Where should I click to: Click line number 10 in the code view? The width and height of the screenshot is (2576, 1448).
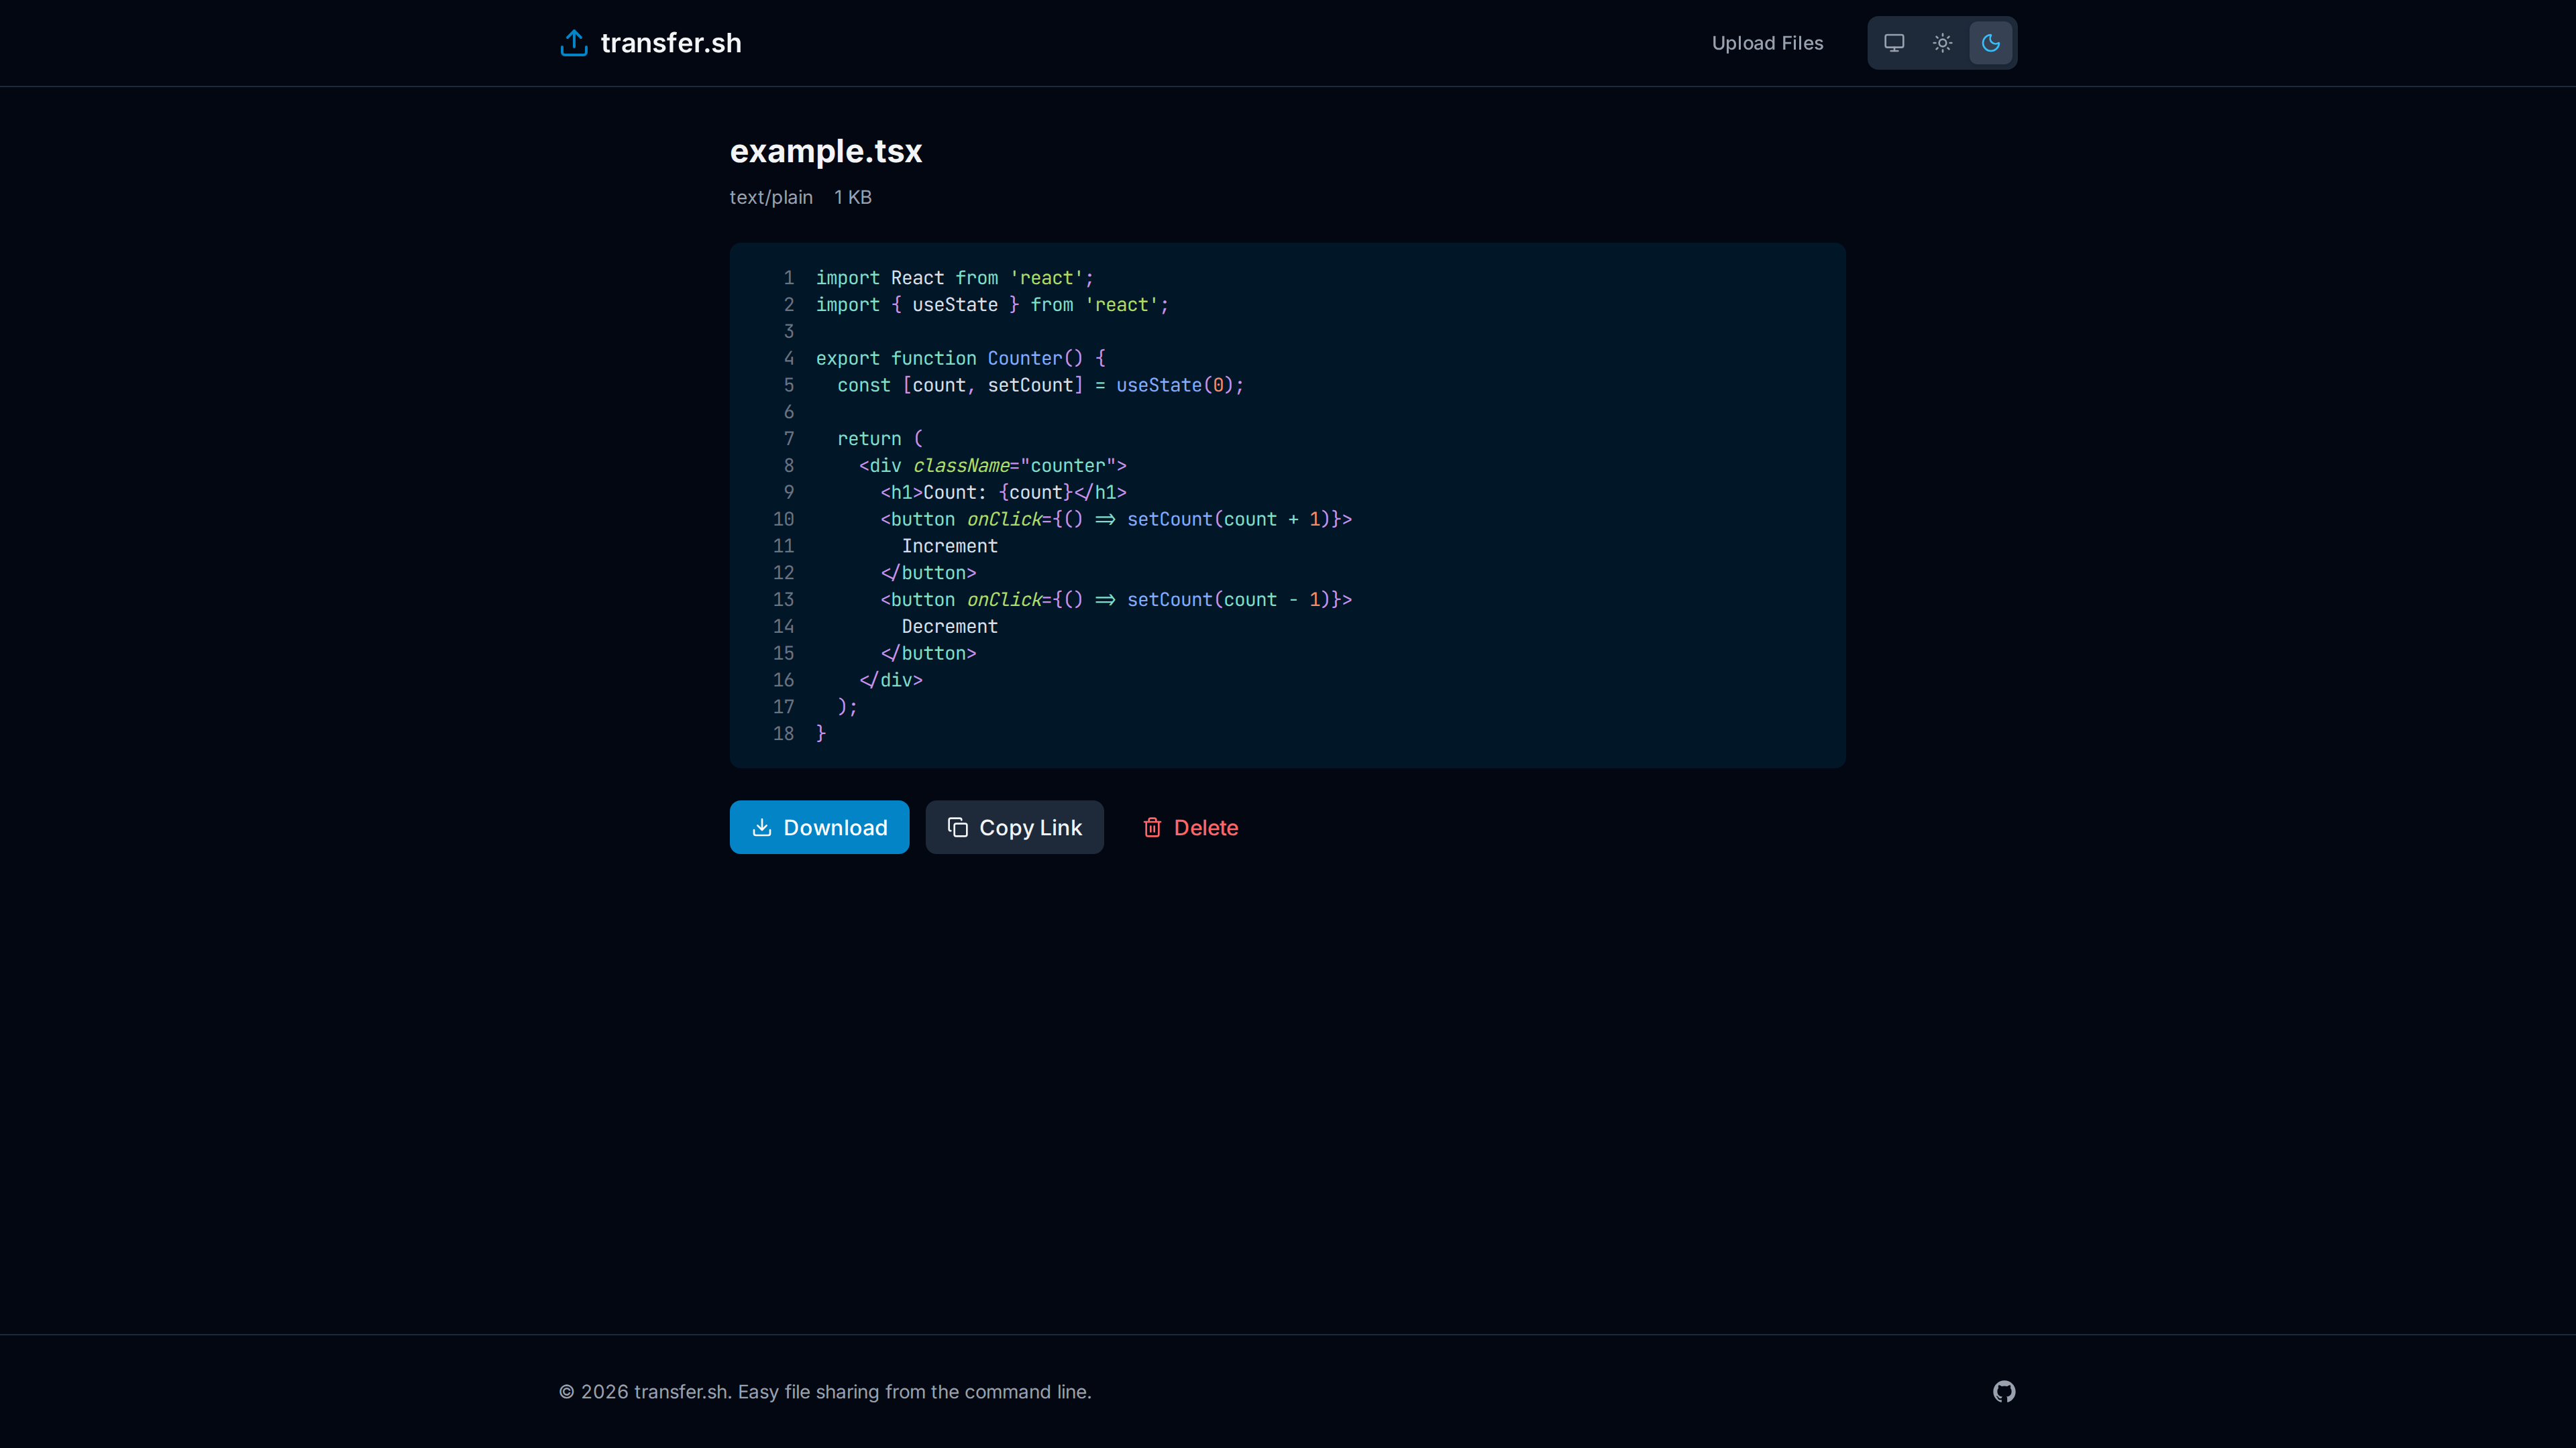point(783,519)
